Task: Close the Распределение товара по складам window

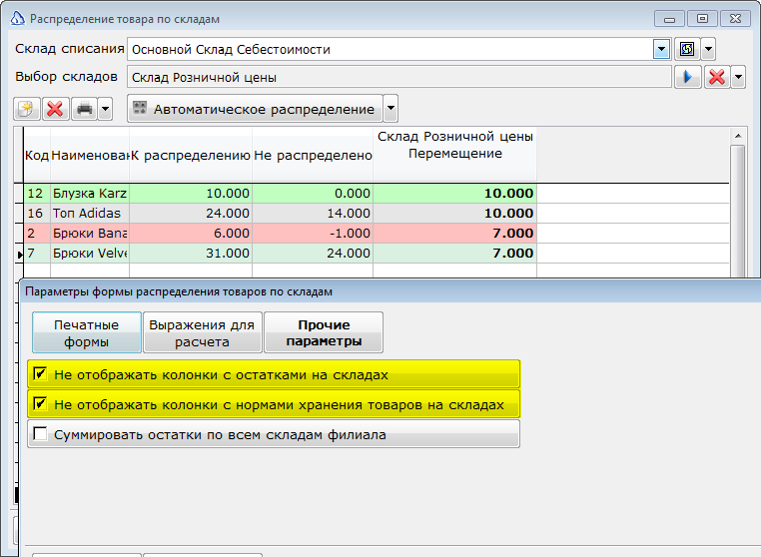Action: [x=736, y=19]
